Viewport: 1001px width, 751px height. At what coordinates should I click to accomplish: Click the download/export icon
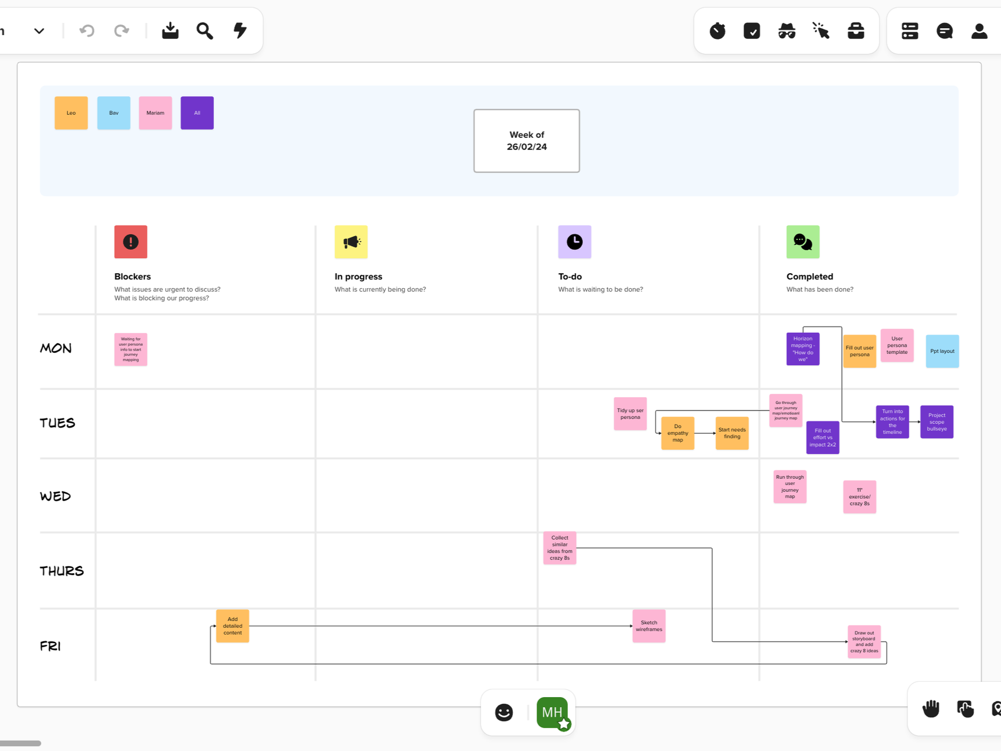click(171, 31)
